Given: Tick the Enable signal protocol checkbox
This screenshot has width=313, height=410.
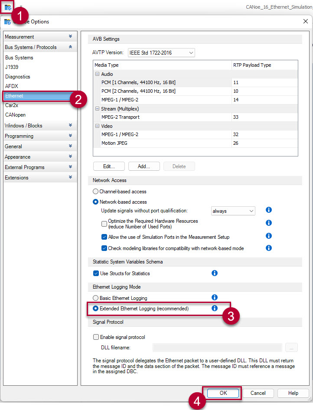Looking at the screenshot, I should click(x=96, y=337).
